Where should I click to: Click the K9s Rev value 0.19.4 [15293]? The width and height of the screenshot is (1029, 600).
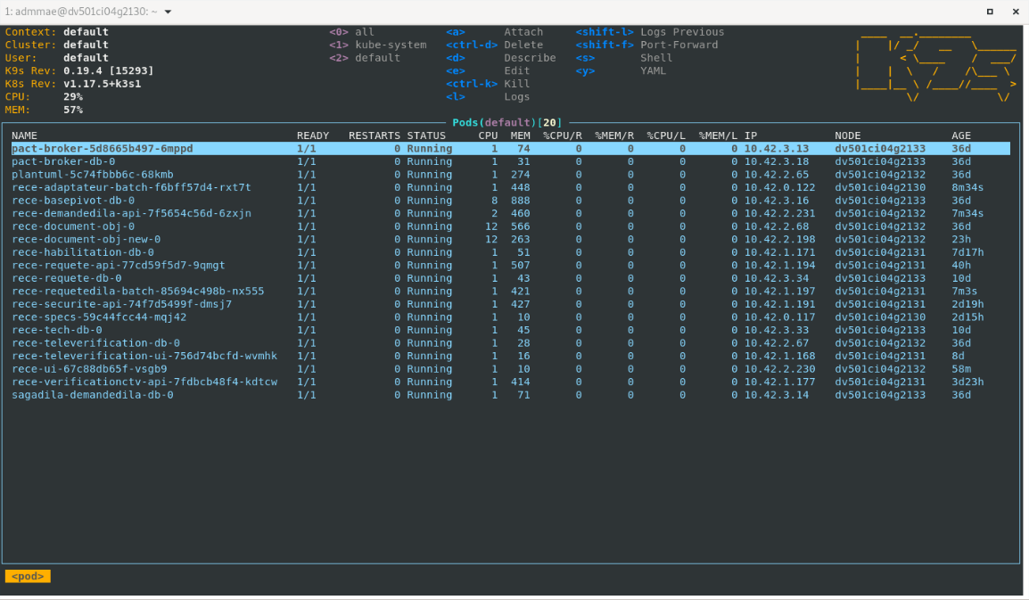(x=108, y=71)
